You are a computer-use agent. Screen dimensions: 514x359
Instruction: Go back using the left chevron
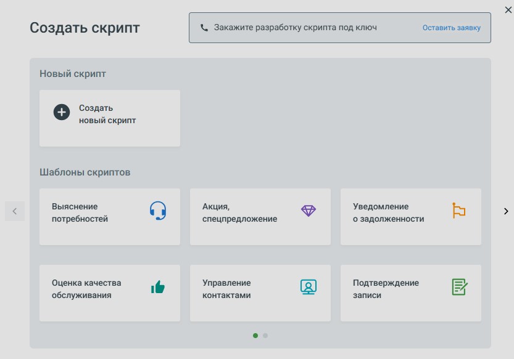(14, 211)
